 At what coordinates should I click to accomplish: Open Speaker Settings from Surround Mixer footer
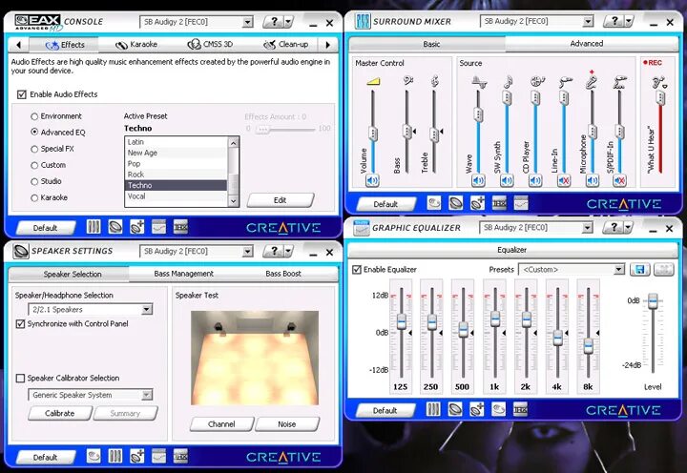point(456,203)
